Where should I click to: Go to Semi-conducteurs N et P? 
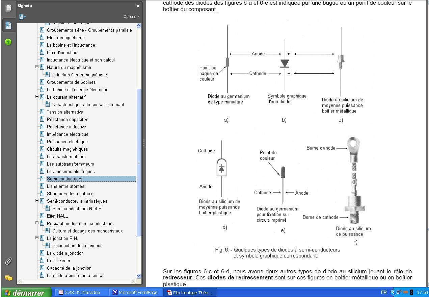(77, 208)
